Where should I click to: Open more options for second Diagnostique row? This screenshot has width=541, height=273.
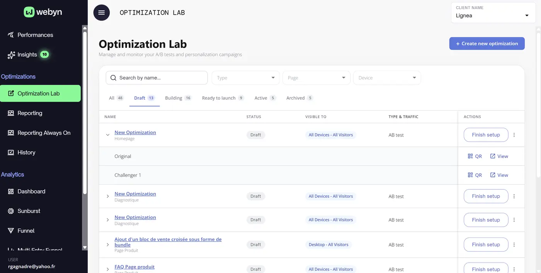[514, 220]
